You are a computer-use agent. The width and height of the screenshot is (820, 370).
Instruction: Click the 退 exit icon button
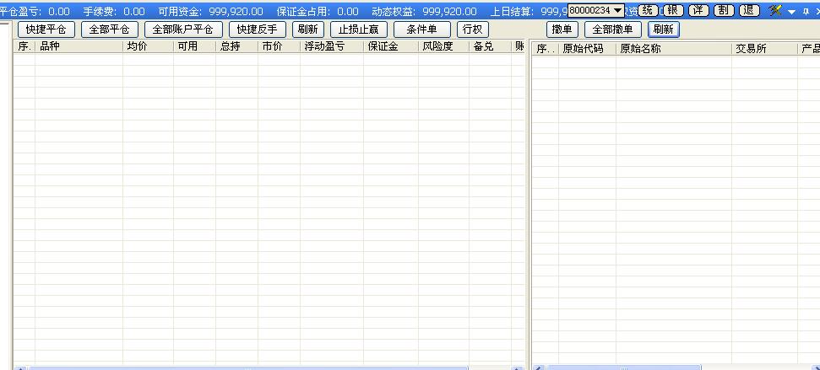(750, 10)
